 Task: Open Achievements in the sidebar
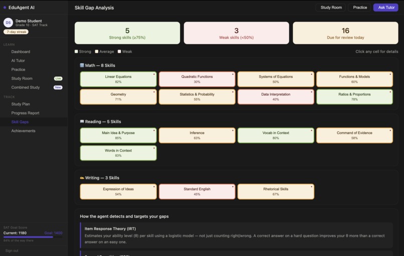23,131
